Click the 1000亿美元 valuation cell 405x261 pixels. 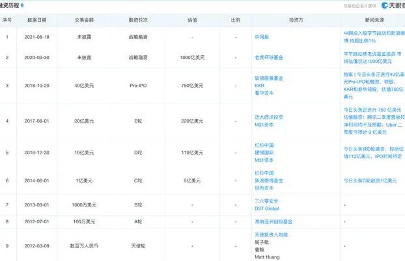pyautogui.click(x=192, y=57)
